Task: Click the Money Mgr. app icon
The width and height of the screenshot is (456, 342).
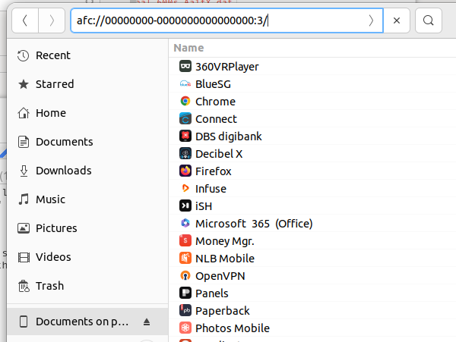Action: [x=185, y=240]
